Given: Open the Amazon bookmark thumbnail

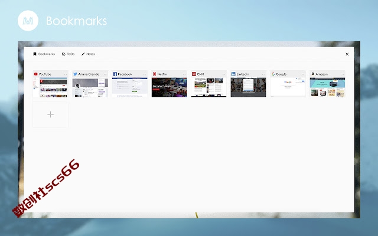Looking at the screenshot, I should [x=327, y=87].
